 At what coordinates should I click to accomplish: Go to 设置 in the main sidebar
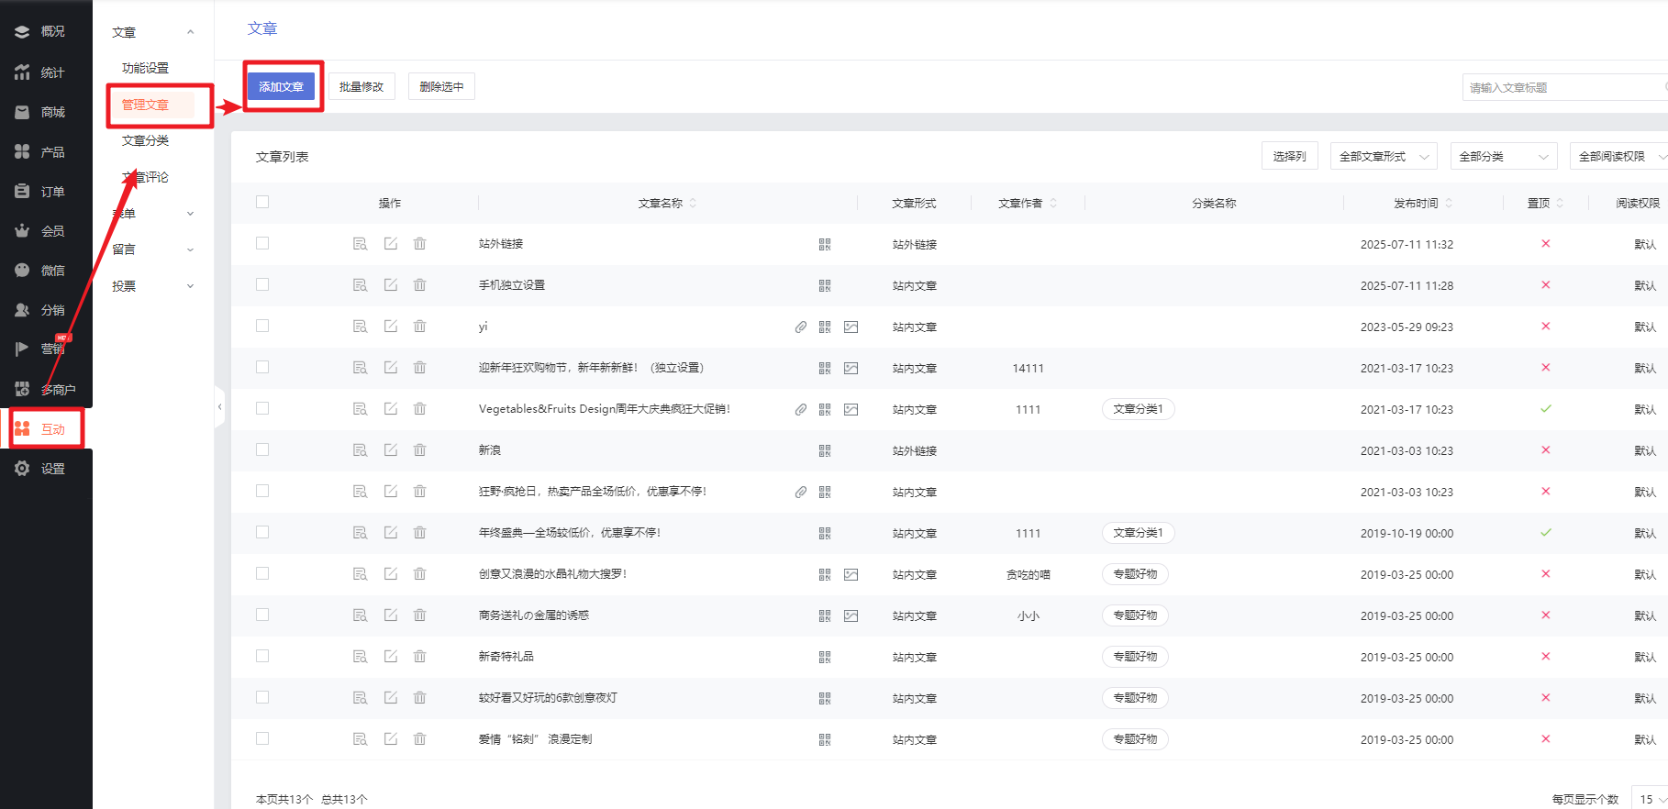[52, 469]
